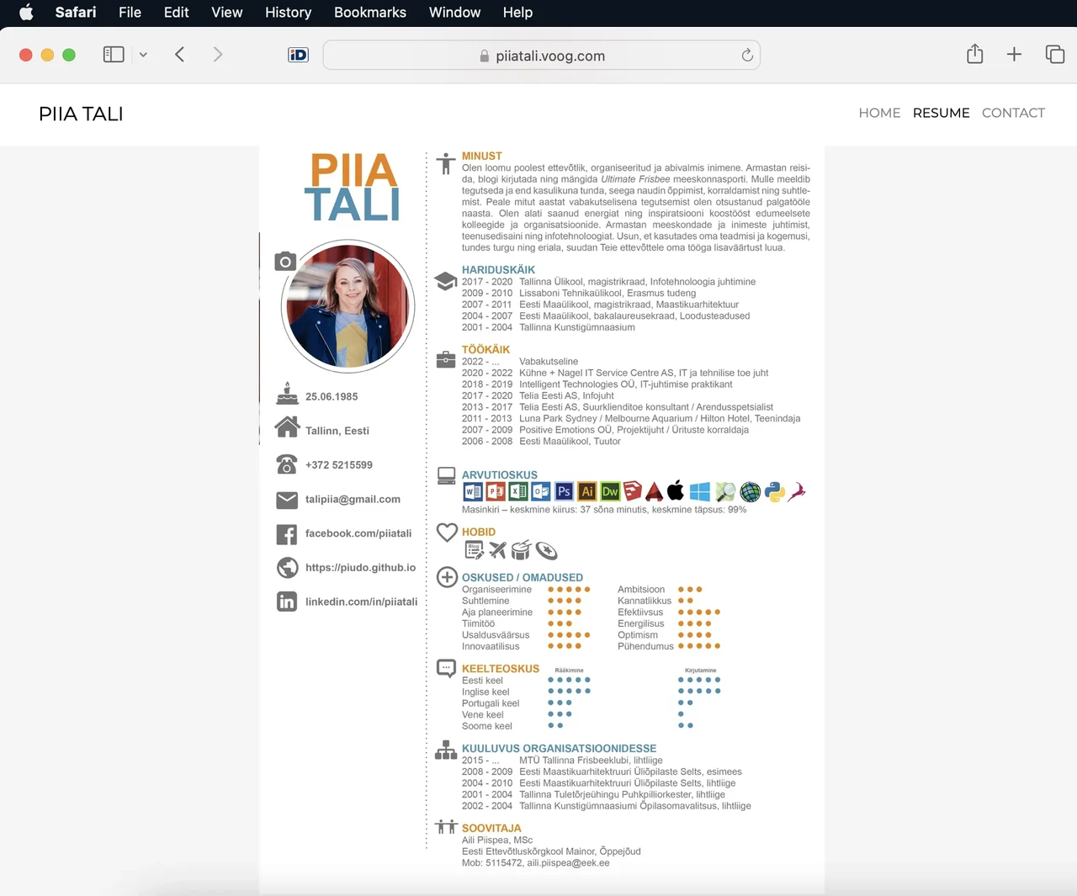Click the Dreamweaver skill icon
Image resolution: width=1077 pixels, height=896 pixels.
[x=610, y=492]
